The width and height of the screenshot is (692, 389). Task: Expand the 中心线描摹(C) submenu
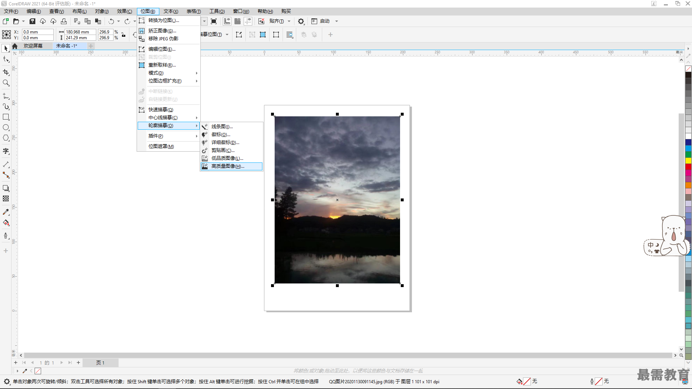(x=168, y=117)
